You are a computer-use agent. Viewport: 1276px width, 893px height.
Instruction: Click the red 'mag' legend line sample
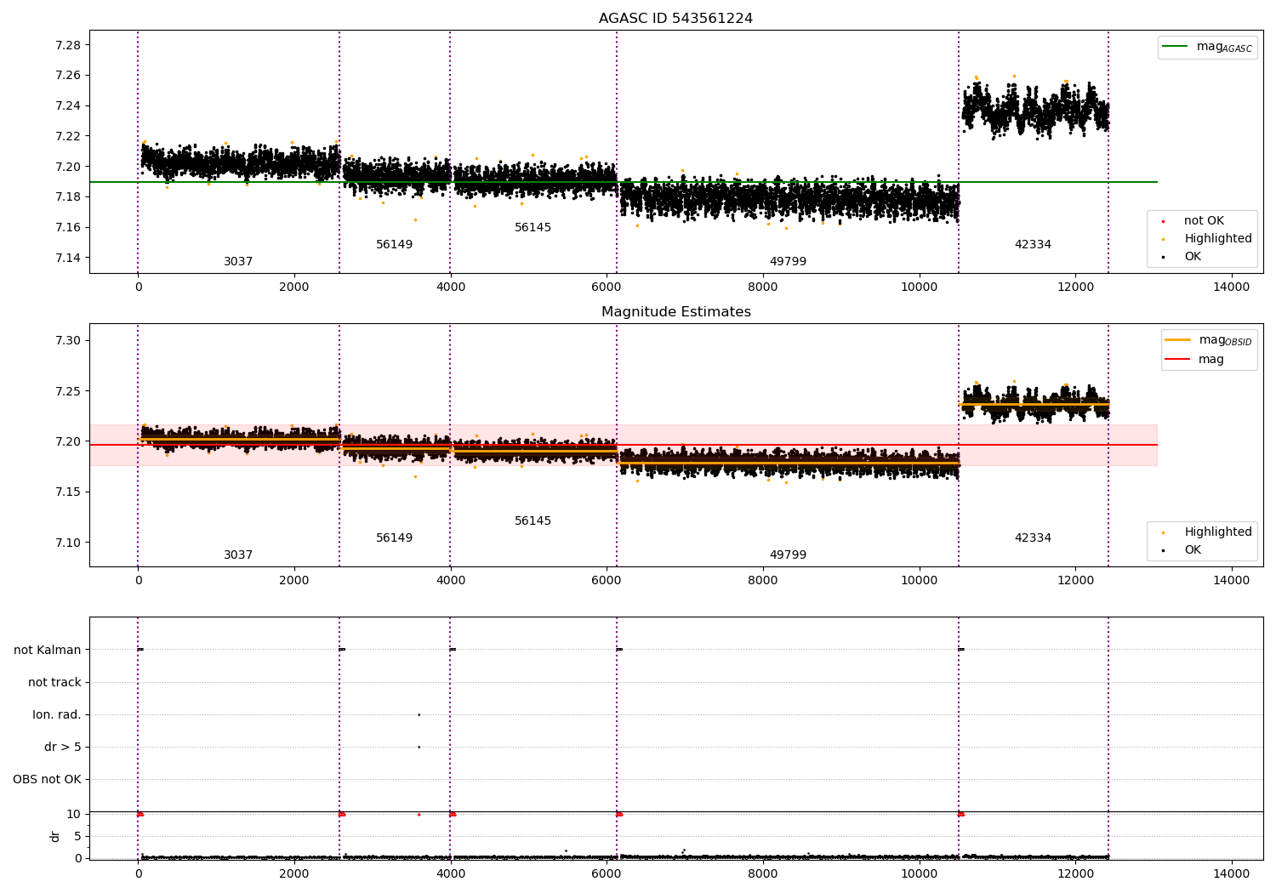pos(1178,359)
